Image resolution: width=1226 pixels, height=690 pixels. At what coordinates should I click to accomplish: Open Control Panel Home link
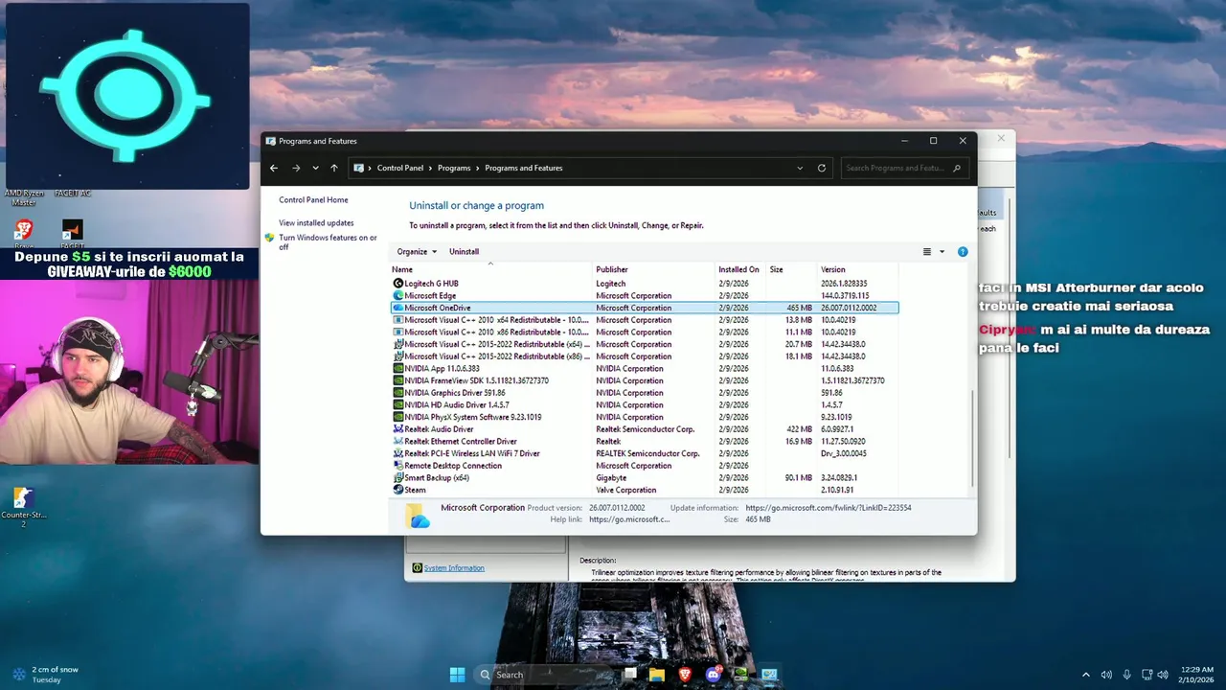pos(313,199)
